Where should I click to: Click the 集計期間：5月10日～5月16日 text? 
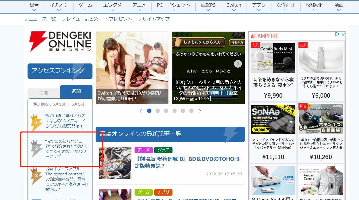pos(60,104)
